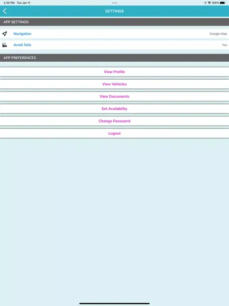Viewport: 229px width, 306px height.
Task: Open View Documents
Action: click(114, 96)
